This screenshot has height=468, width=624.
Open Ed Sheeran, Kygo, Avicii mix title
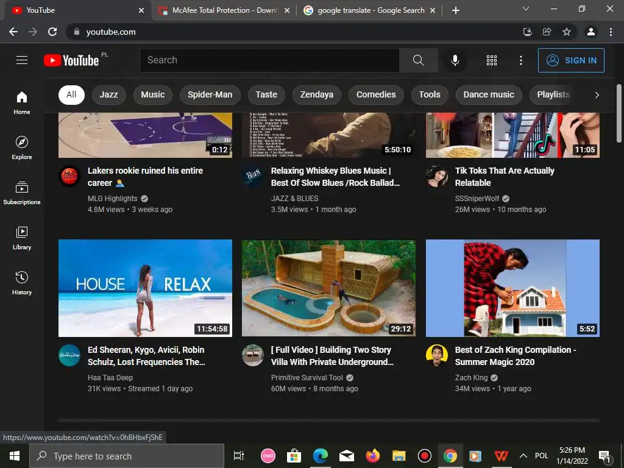tap(146, 356)
